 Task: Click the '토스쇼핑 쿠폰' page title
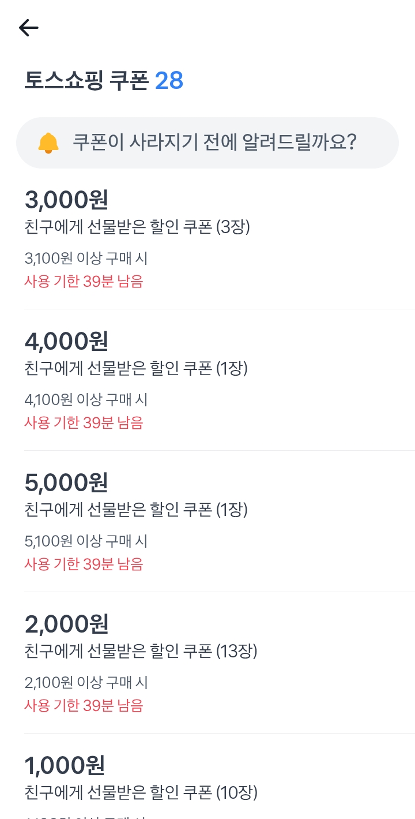pyautogui.click(x=86, y=81)
